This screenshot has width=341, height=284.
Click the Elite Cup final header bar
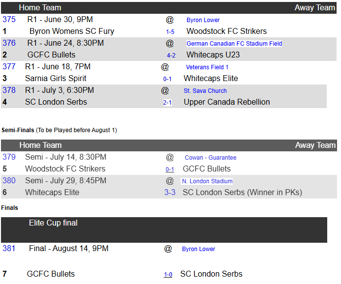click(x=164, y=229)
